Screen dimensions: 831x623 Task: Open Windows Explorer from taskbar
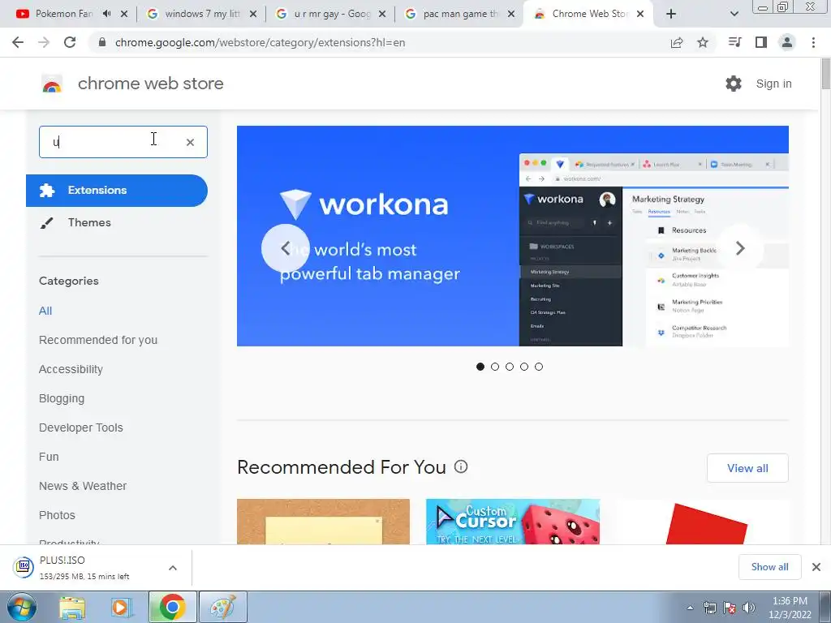[x=72, y=607]
